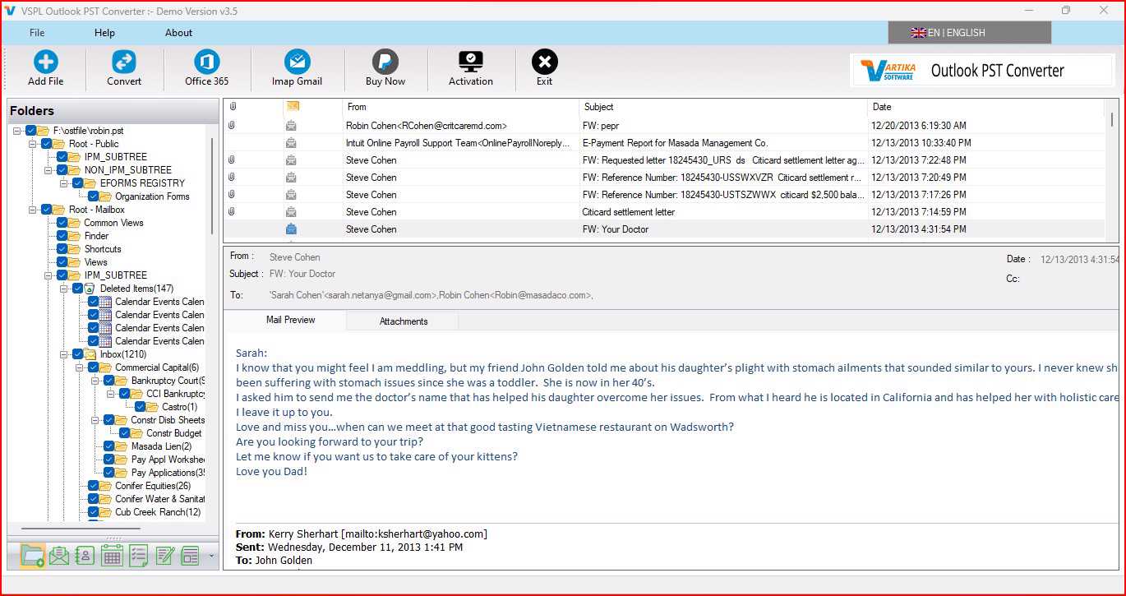Image resolution: width=1126 pixels, height=596 pixels.
Task: Click the Vartika Software Outlook PST Converter logo
Action: 982,71
